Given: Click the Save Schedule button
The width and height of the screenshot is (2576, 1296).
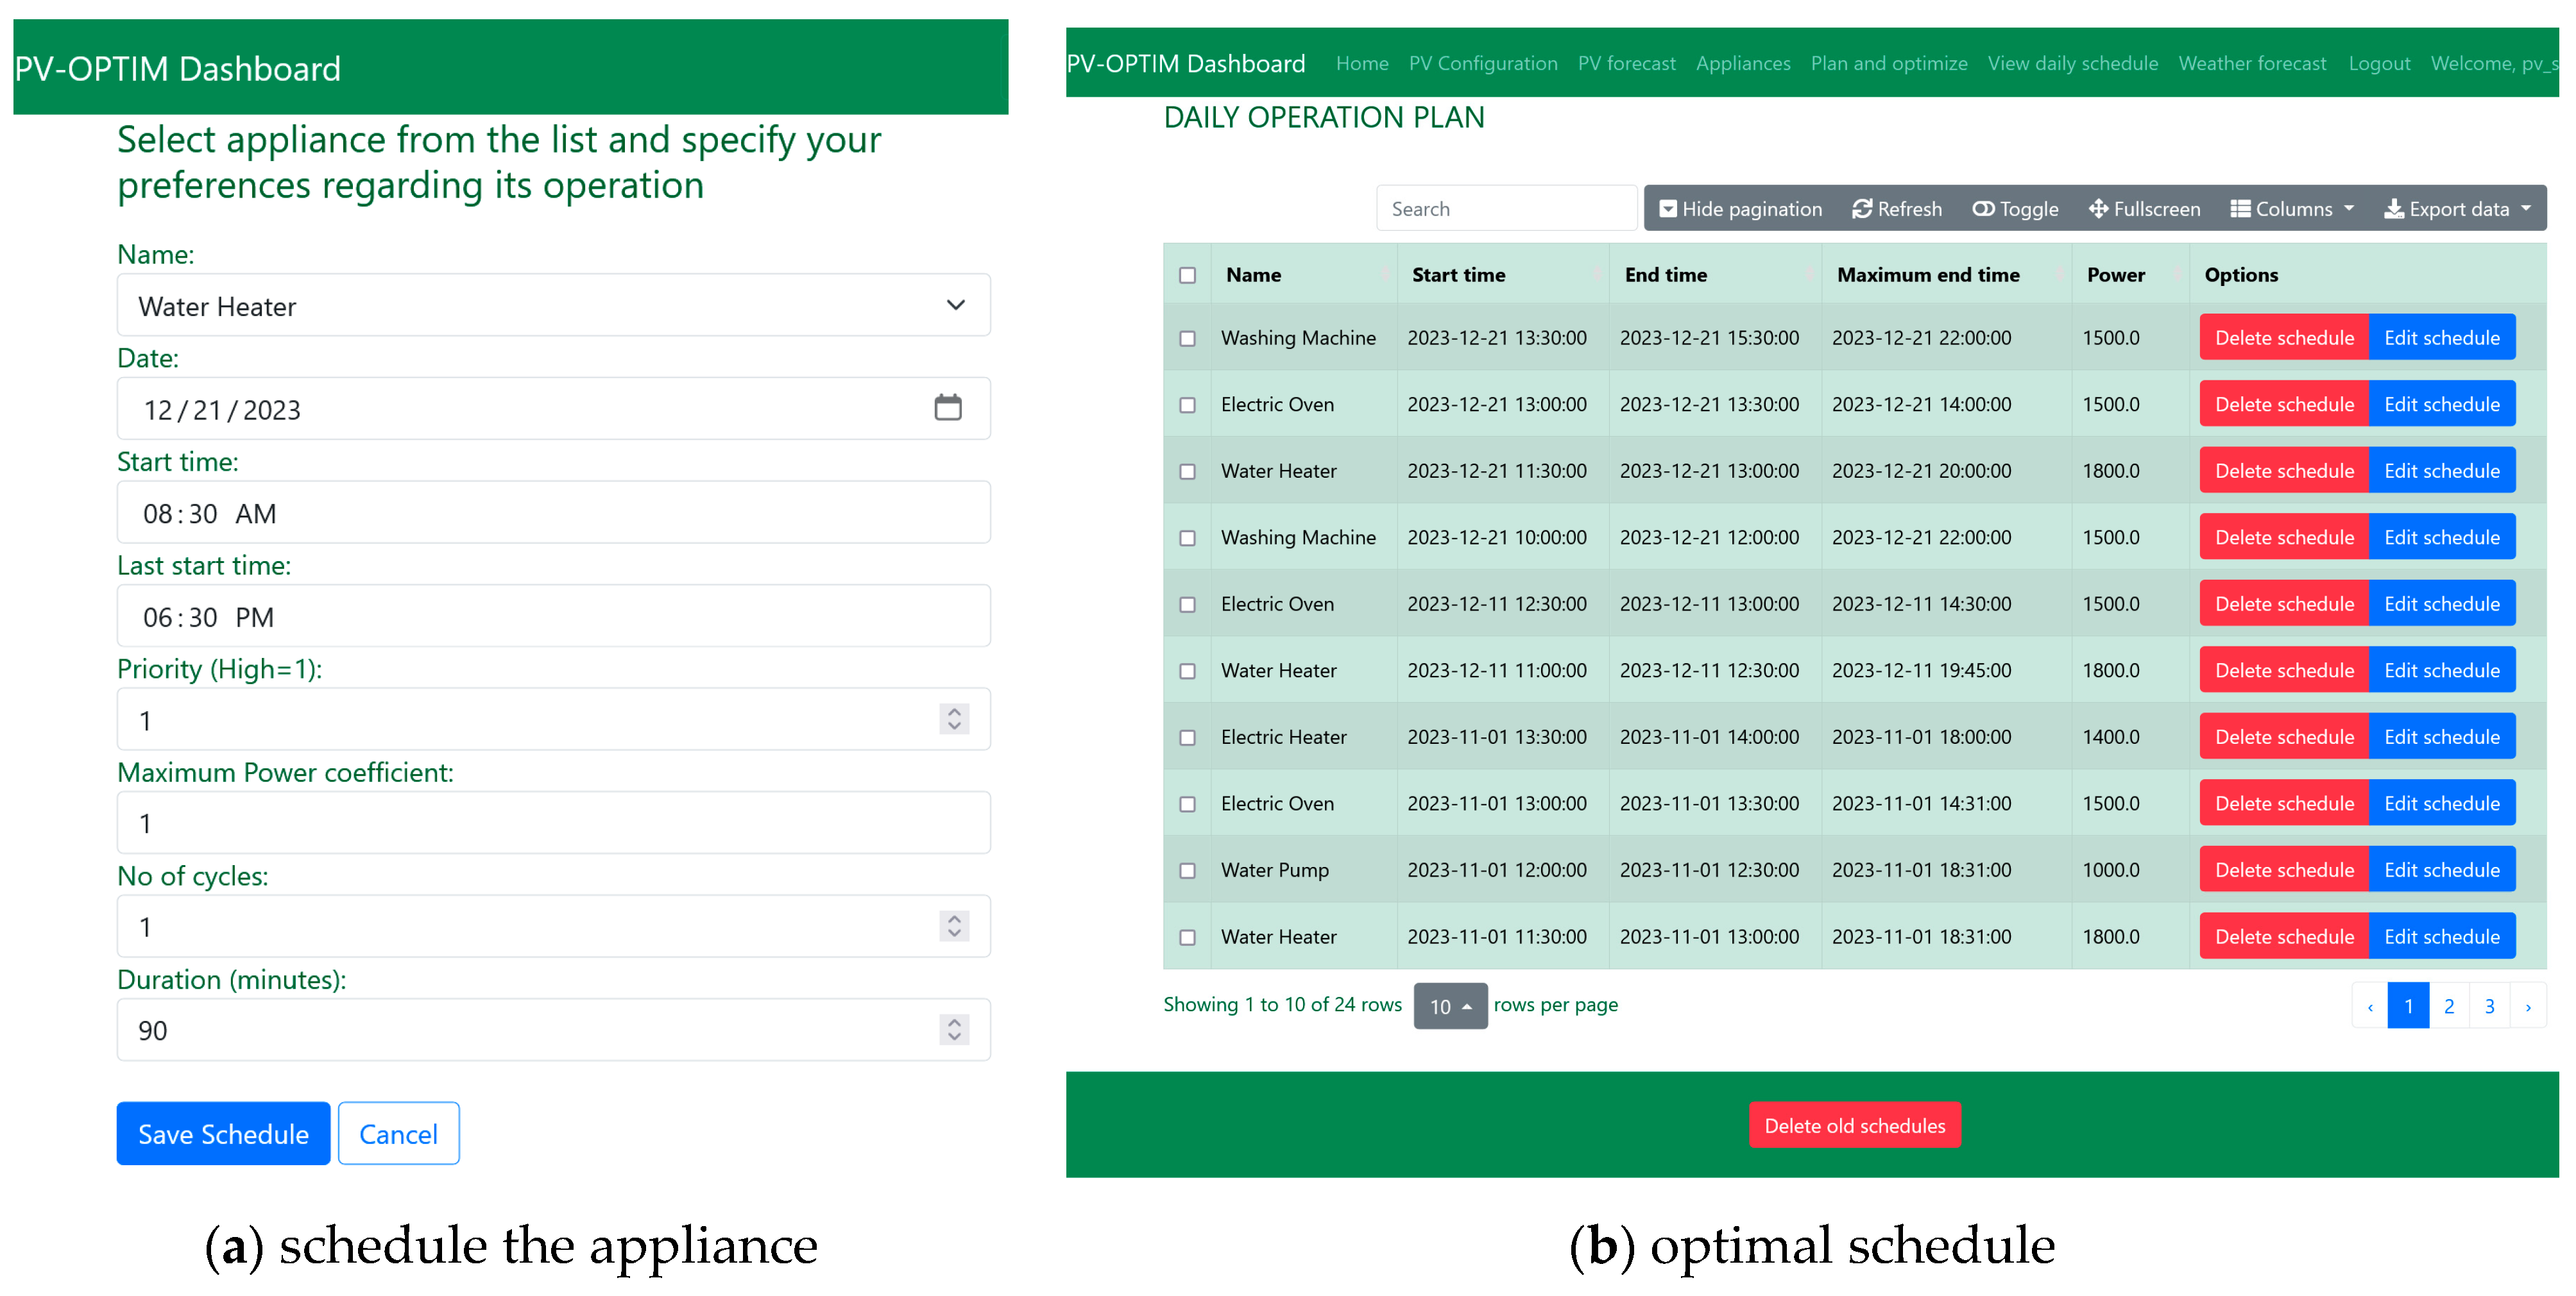Looking at the screenshot, I should pyautogui.click(x=223, y=1133).
